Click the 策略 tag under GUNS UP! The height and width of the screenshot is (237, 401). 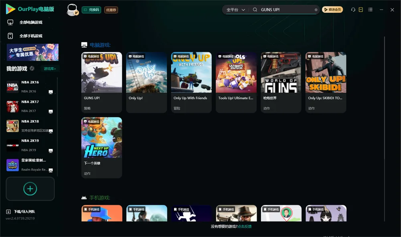tap(87, 108)
